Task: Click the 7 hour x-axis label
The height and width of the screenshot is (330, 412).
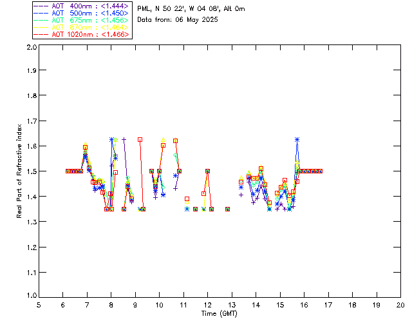Action: tap(87, 305)
